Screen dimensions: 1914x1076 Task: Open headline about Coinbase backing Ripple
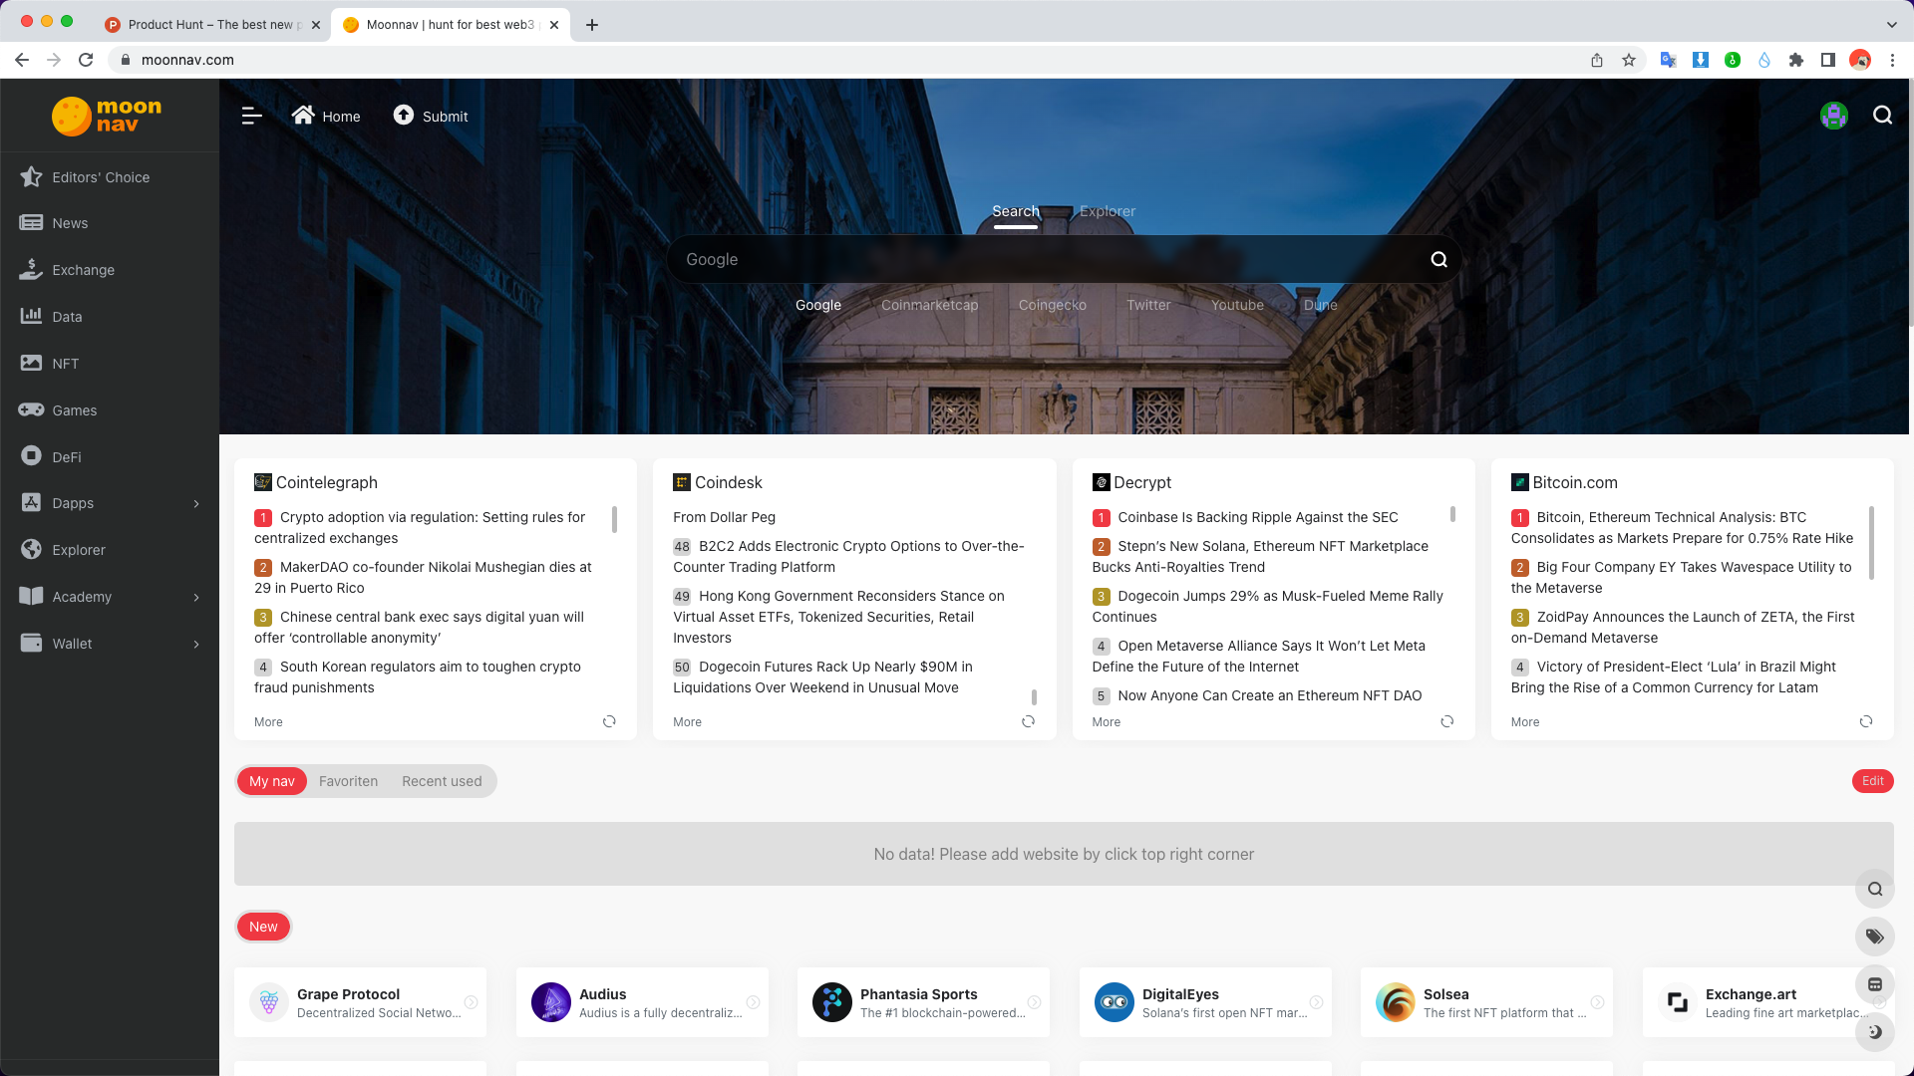click(1257, 517)
